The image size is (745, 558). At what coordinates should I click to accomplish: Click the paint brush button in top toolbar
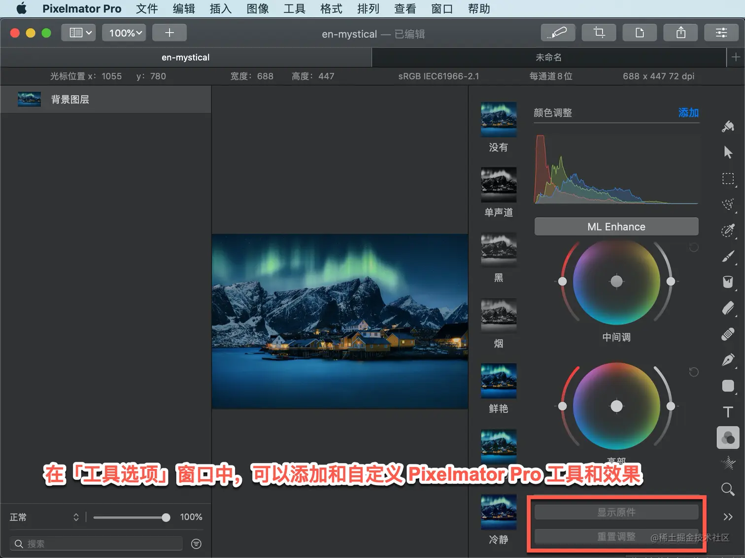tap(558, 33)
